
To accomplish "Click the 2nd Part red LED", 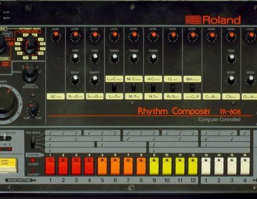I will (33, 171).
